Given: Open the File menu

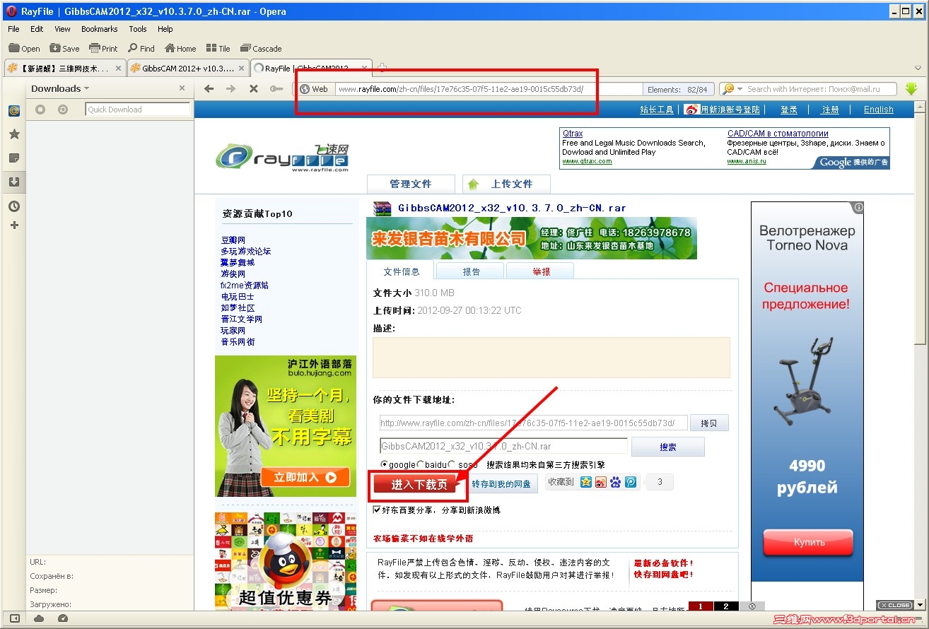Looking at the screenshot, I should [14, 29].
